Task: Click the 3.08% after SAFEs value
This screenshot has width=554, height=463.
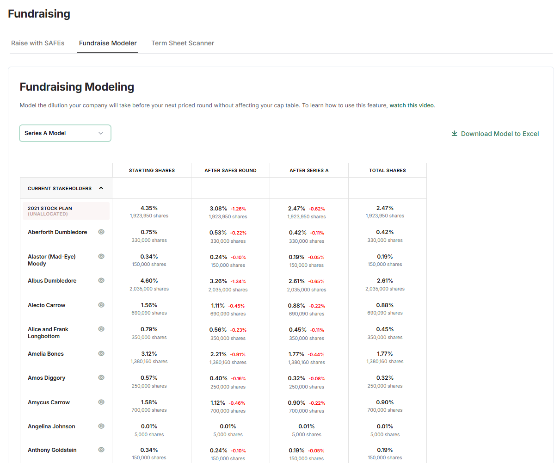Action: pos(218,209)
